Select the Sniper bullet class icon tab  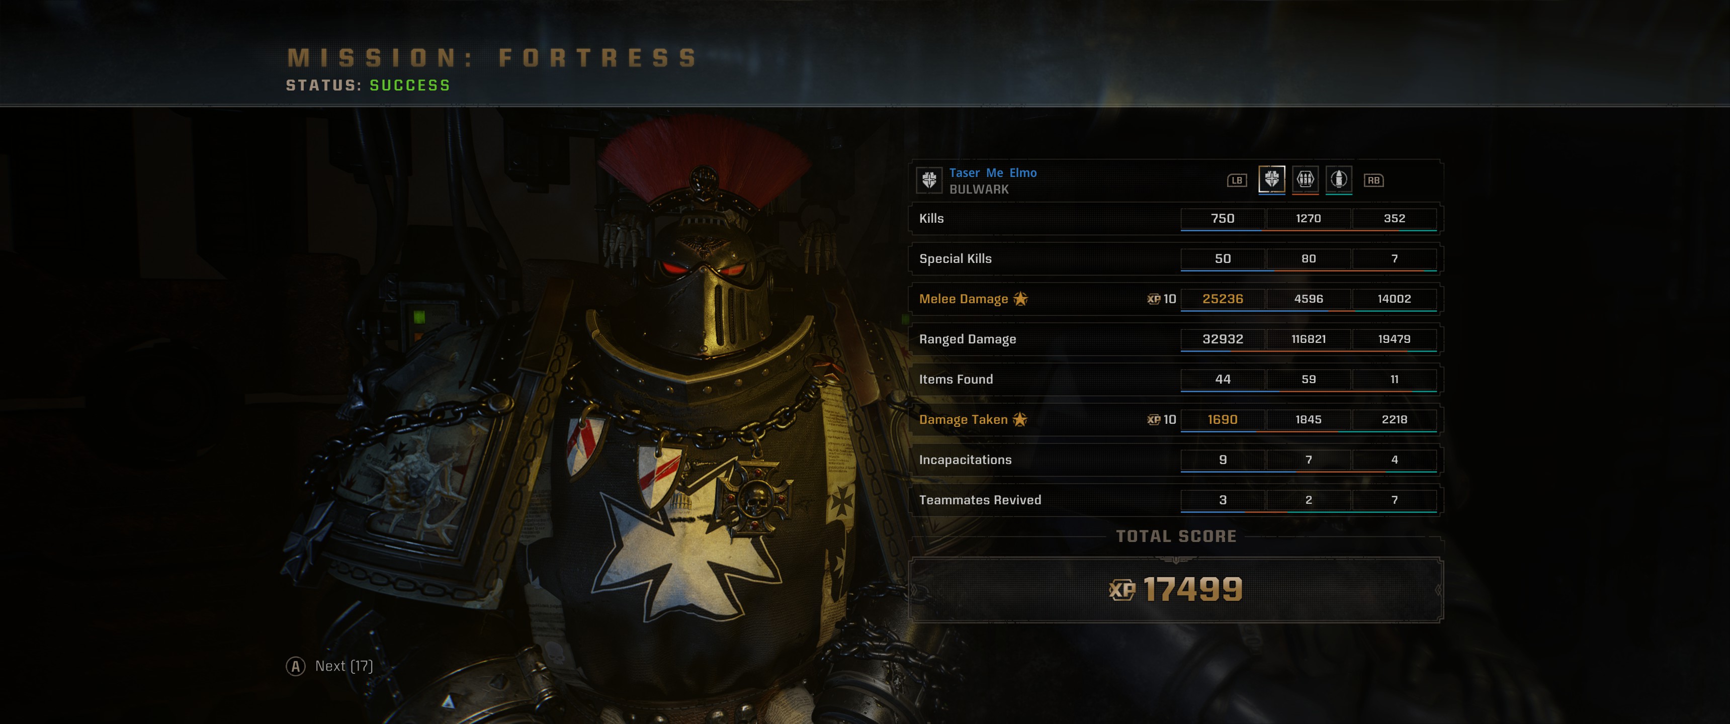pyautogui.click(x=1338, y=179)
